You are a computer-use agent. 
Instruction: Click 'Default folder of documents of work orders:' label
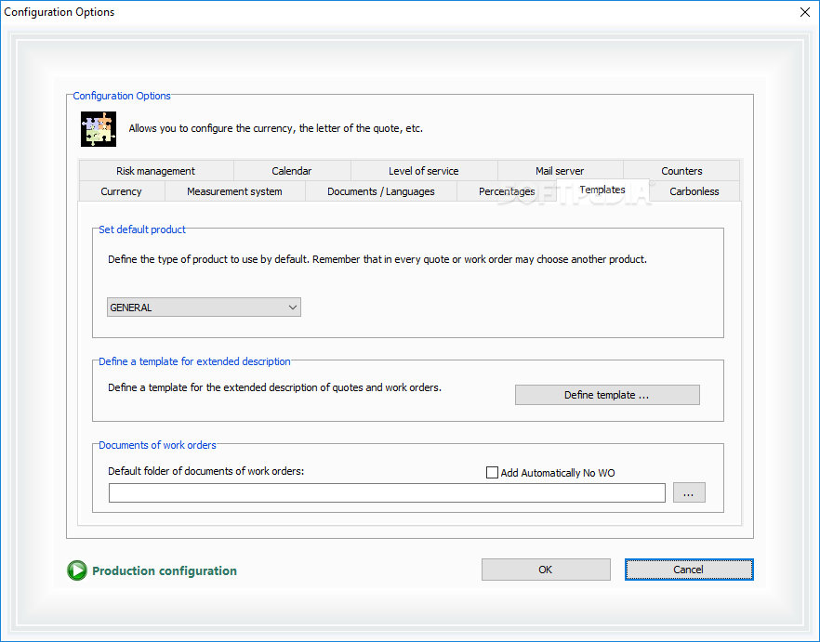click(x=206, y=471)
